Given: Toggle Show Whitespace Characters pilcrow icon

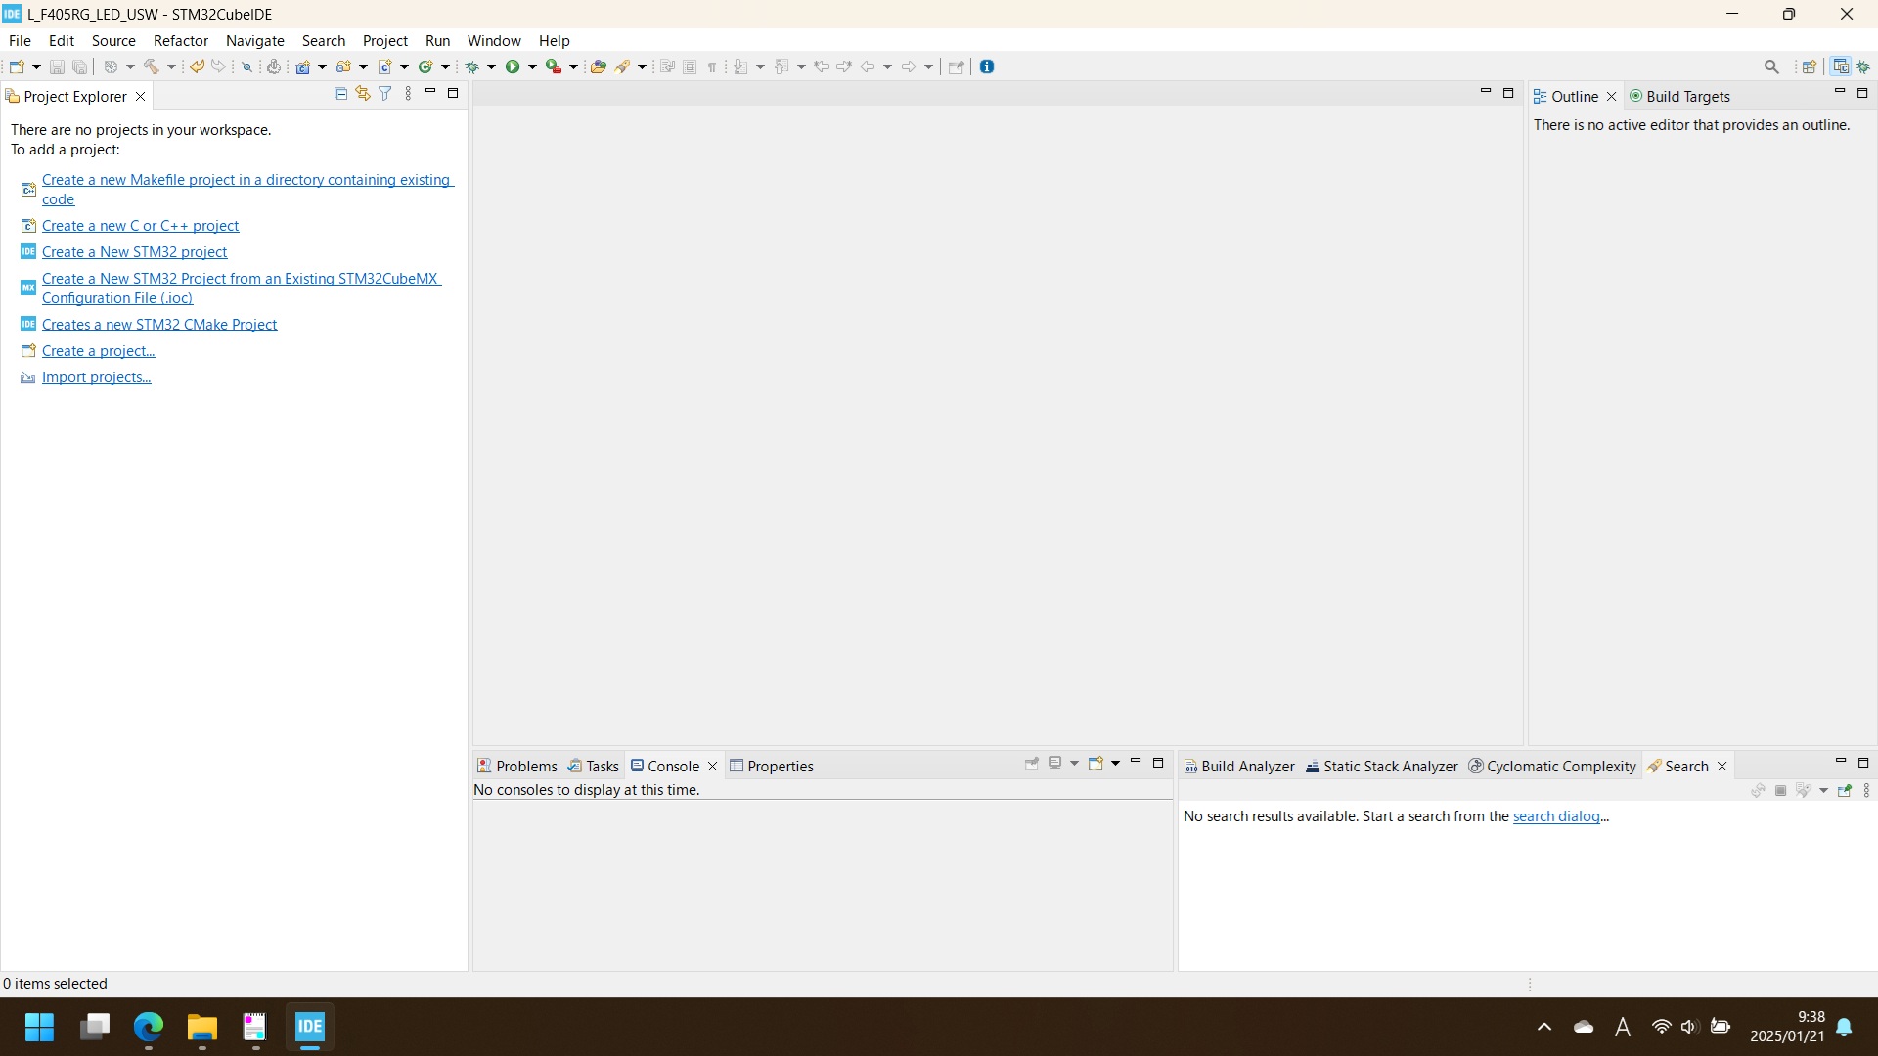Looking at the screenshot, I should (712, 66).
